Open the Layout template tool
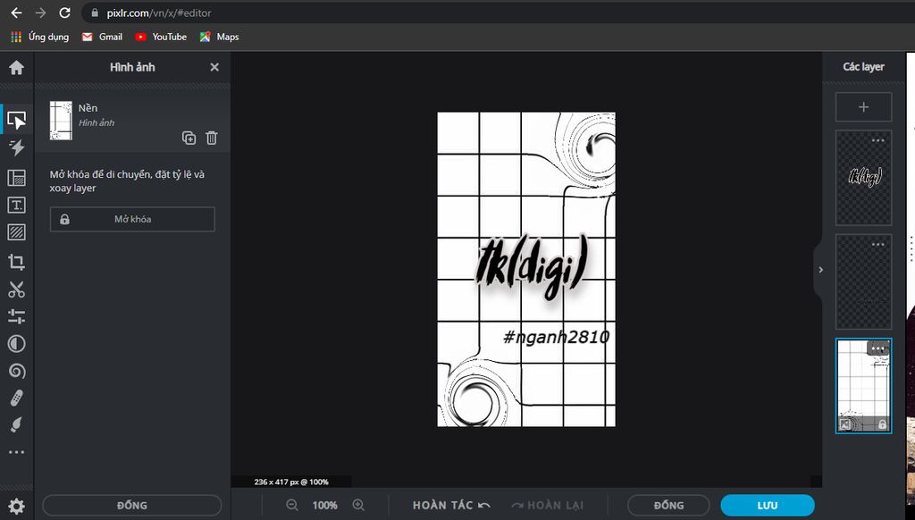915x520 pixels. tap(16, 178)
